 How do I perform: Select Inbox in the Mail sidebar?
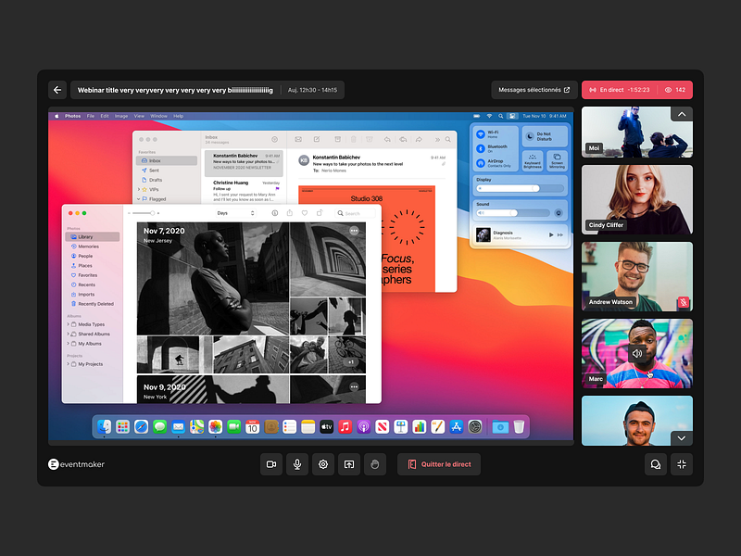167,160
